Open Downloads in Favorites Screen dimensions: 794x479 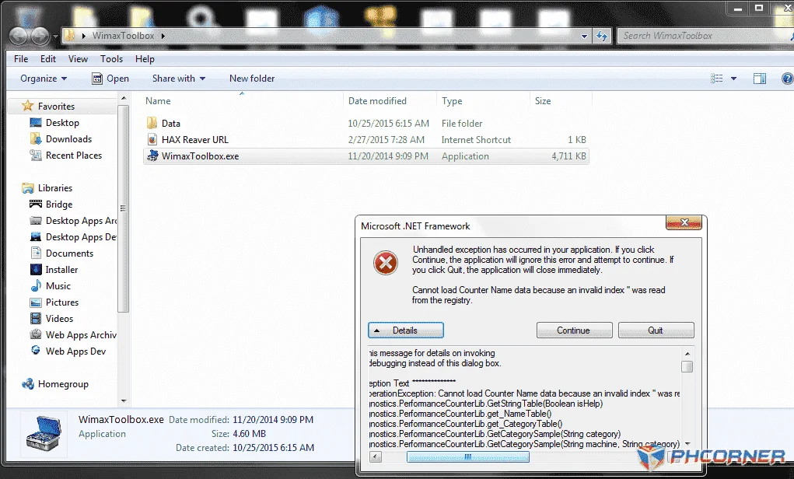[69, 138]
